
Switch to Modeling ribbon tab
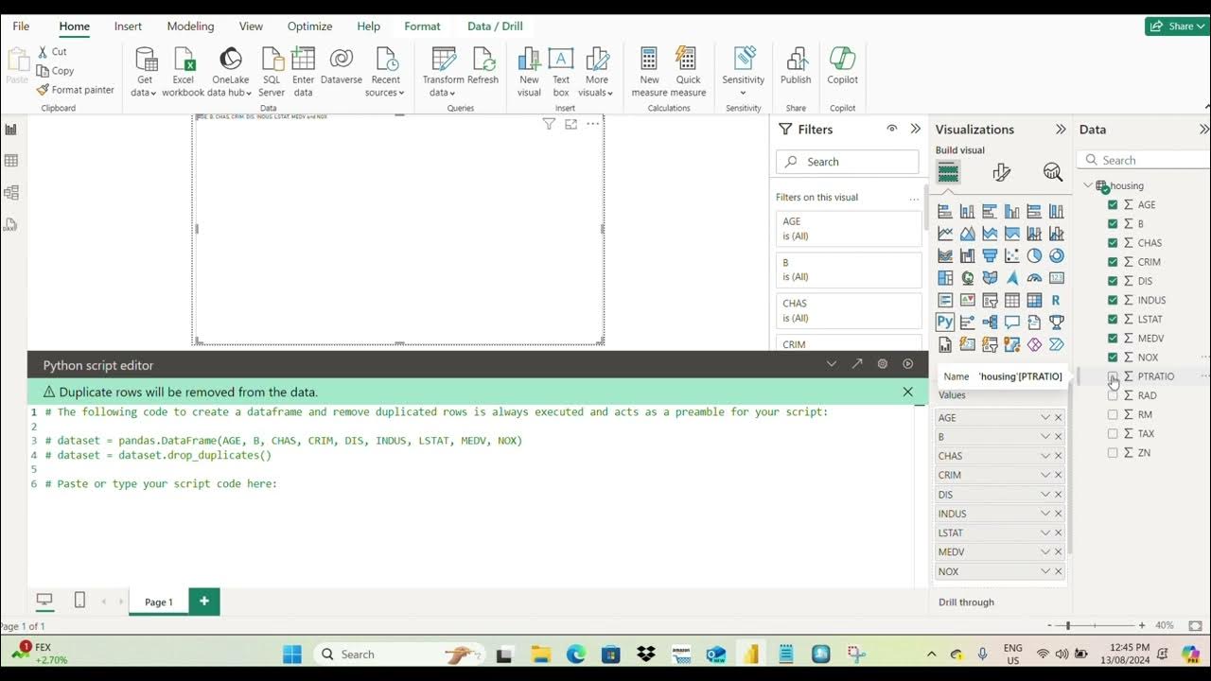(190, 26)
